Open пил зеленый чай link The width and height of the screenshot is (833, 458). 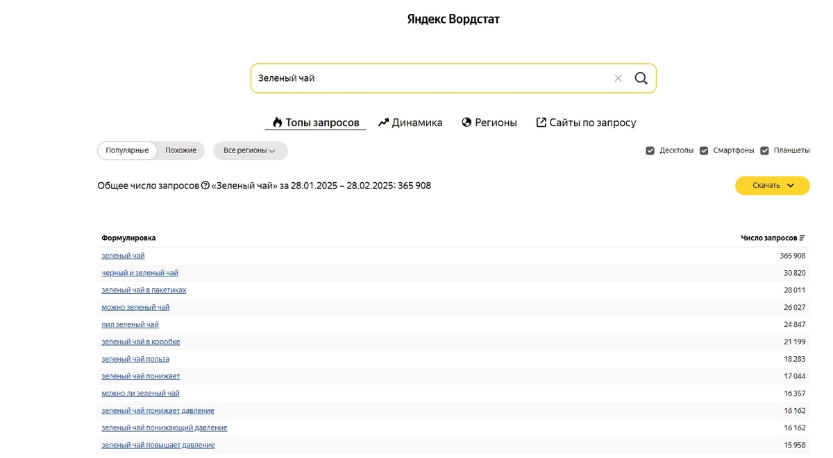tap(130, 324)
